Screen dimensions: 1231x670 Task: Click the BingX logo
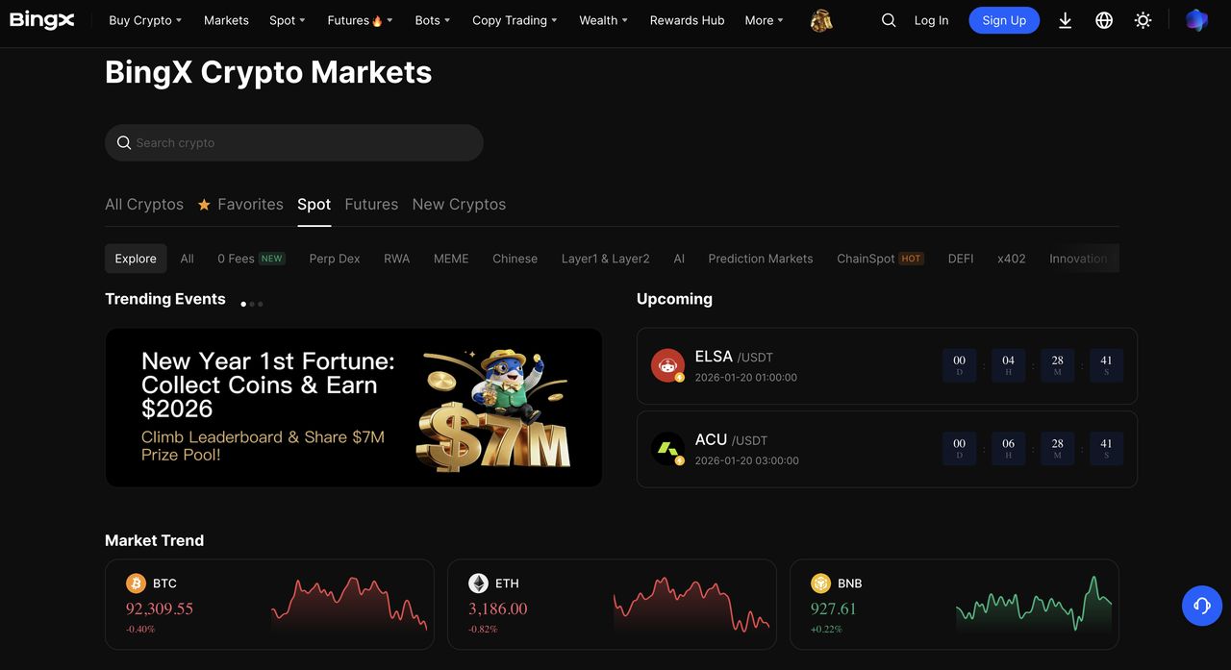[x=42, y=20]
